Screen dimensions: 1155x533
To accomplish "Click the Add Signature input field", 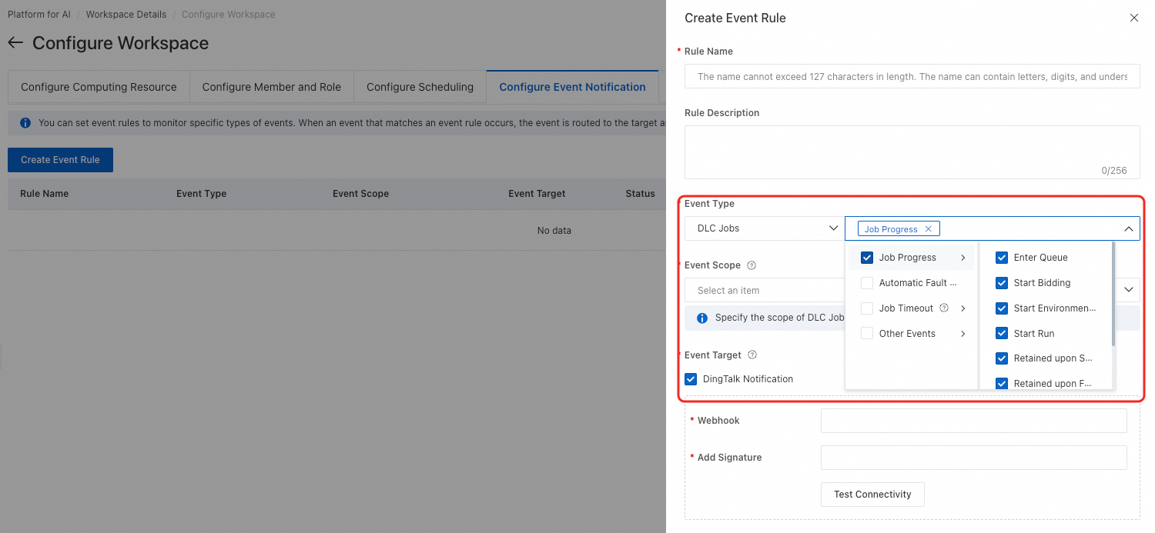I will coord(973,458).
